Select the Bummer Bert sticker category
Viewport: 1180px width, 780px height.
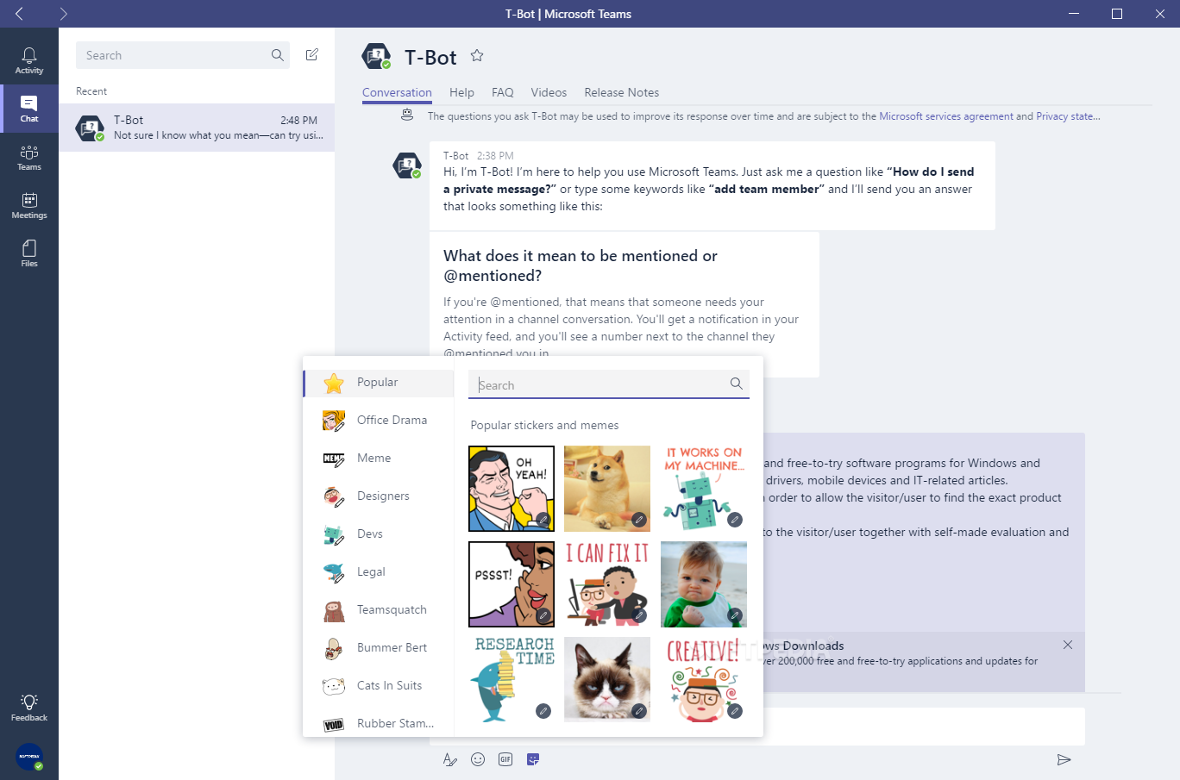(x=379, y=648)
